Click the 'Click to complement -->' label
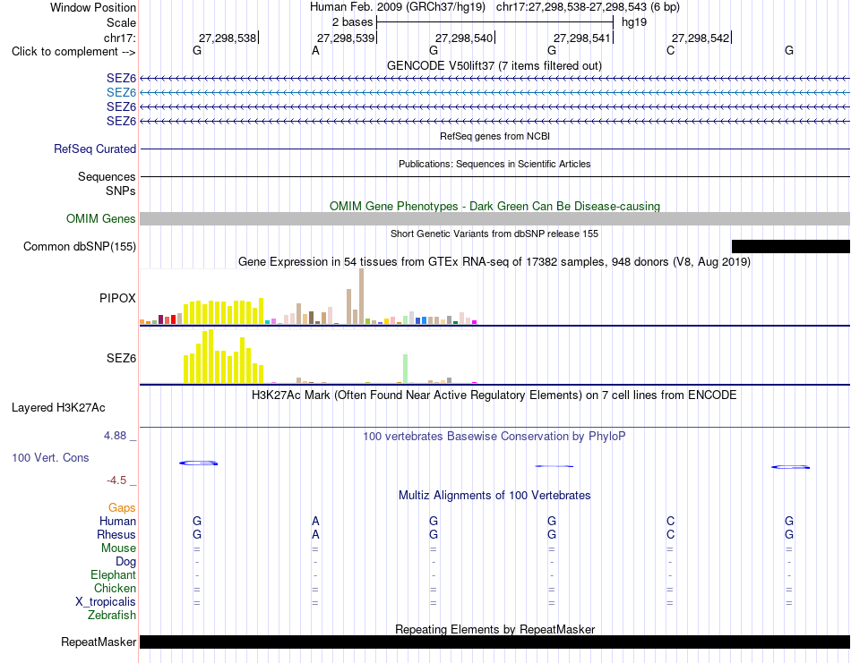 coord(73,52)
